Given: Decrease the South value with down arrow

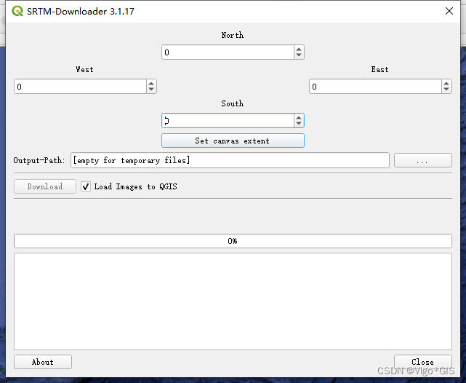Looking at the screenshot, I should 299,124.
